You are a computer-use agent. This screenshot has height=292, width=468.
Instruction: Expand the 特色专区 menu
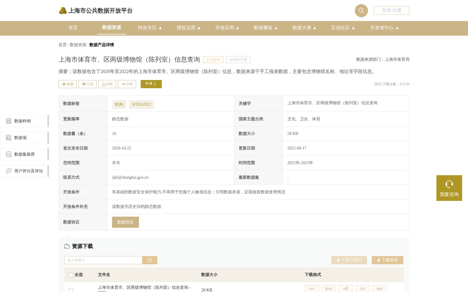click(x=150, y=28)
